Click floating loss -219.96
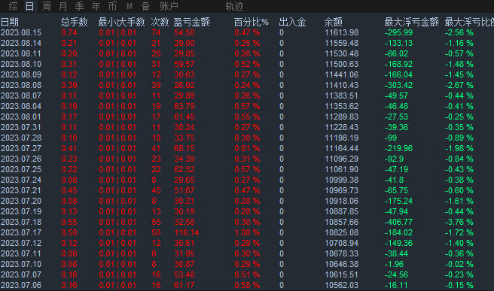Screen dimensions: 494x291 [398, 148]
